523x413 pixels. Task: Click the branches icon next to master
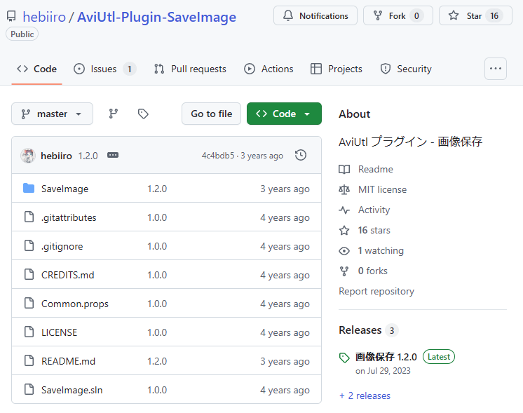(x=114, y=114)
